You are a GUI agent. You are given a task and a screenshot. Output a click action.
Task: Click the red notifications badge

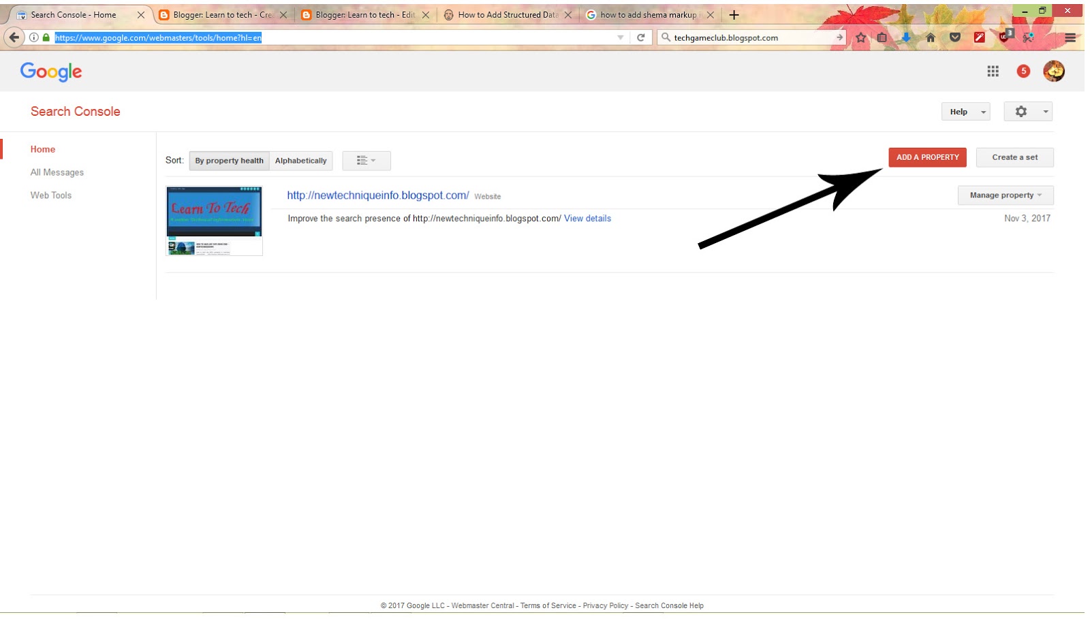pos(1023,71)
